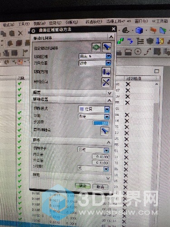Screen dimensions: 170x227
Task: Click the blue cube icon in top toolbar
Action: pos(139,30)
